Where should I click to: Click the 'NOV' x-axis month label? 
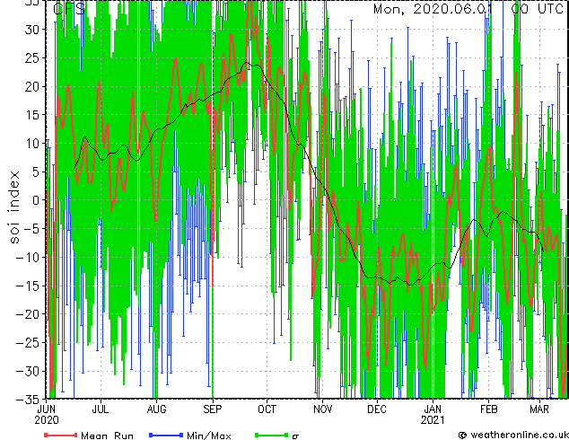322,409
